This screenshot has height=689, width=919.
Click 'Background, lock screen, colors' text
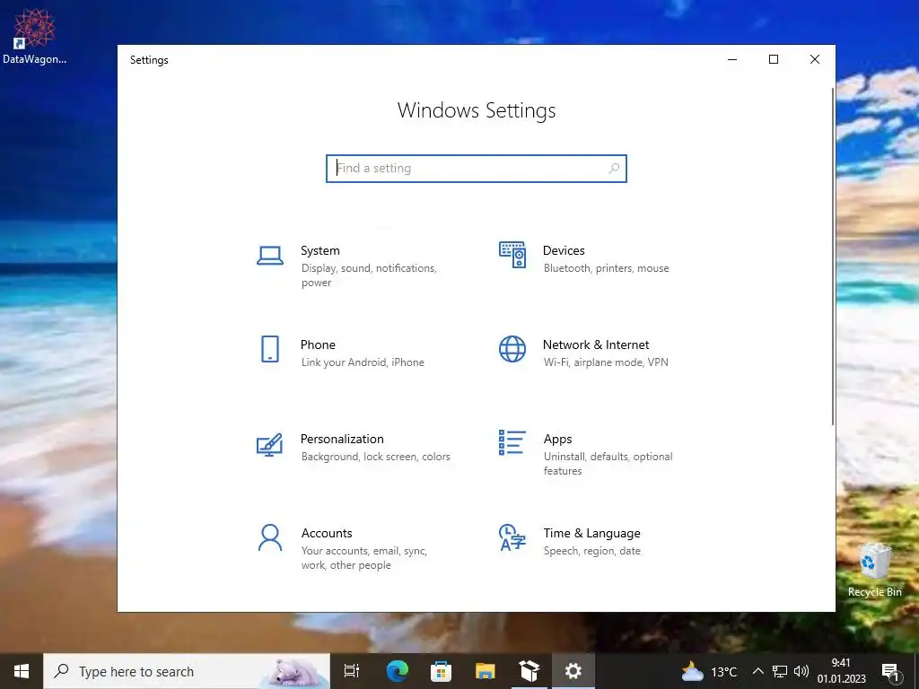click(375, 457)
